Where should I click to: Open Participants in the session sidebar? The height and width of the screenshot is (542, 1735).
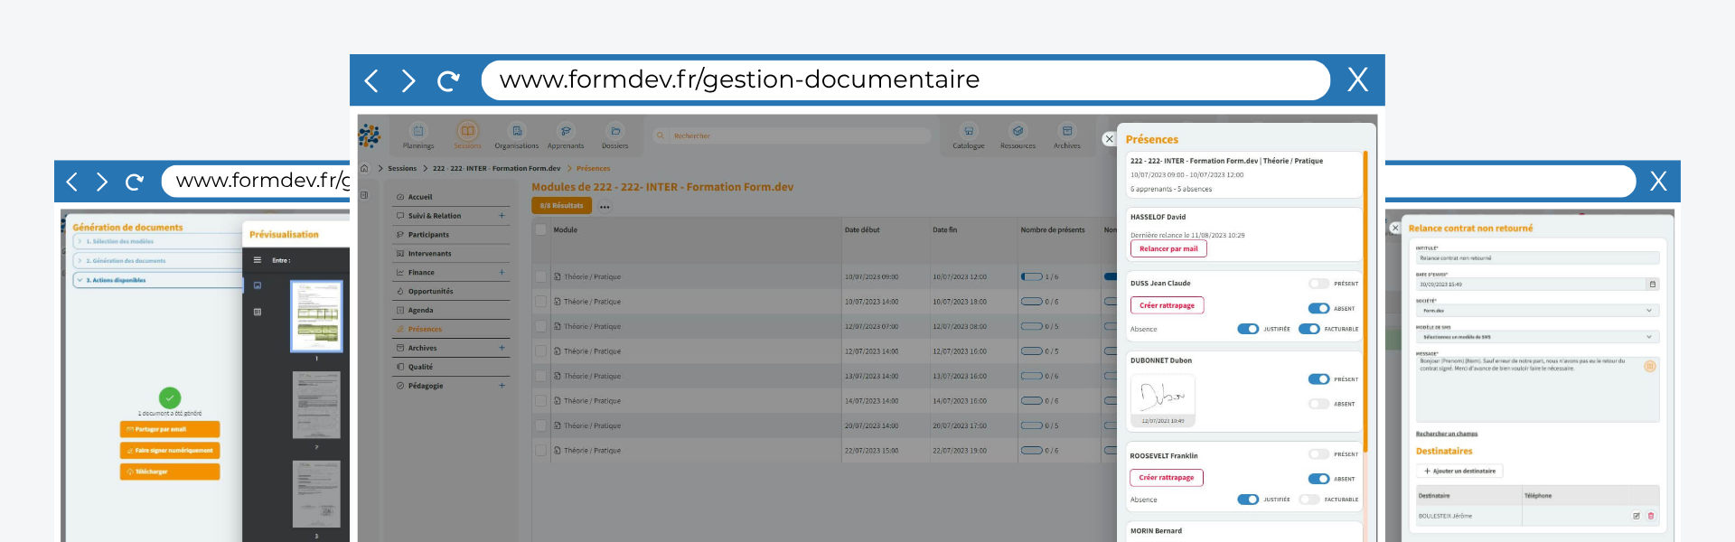tap(428, 235)
